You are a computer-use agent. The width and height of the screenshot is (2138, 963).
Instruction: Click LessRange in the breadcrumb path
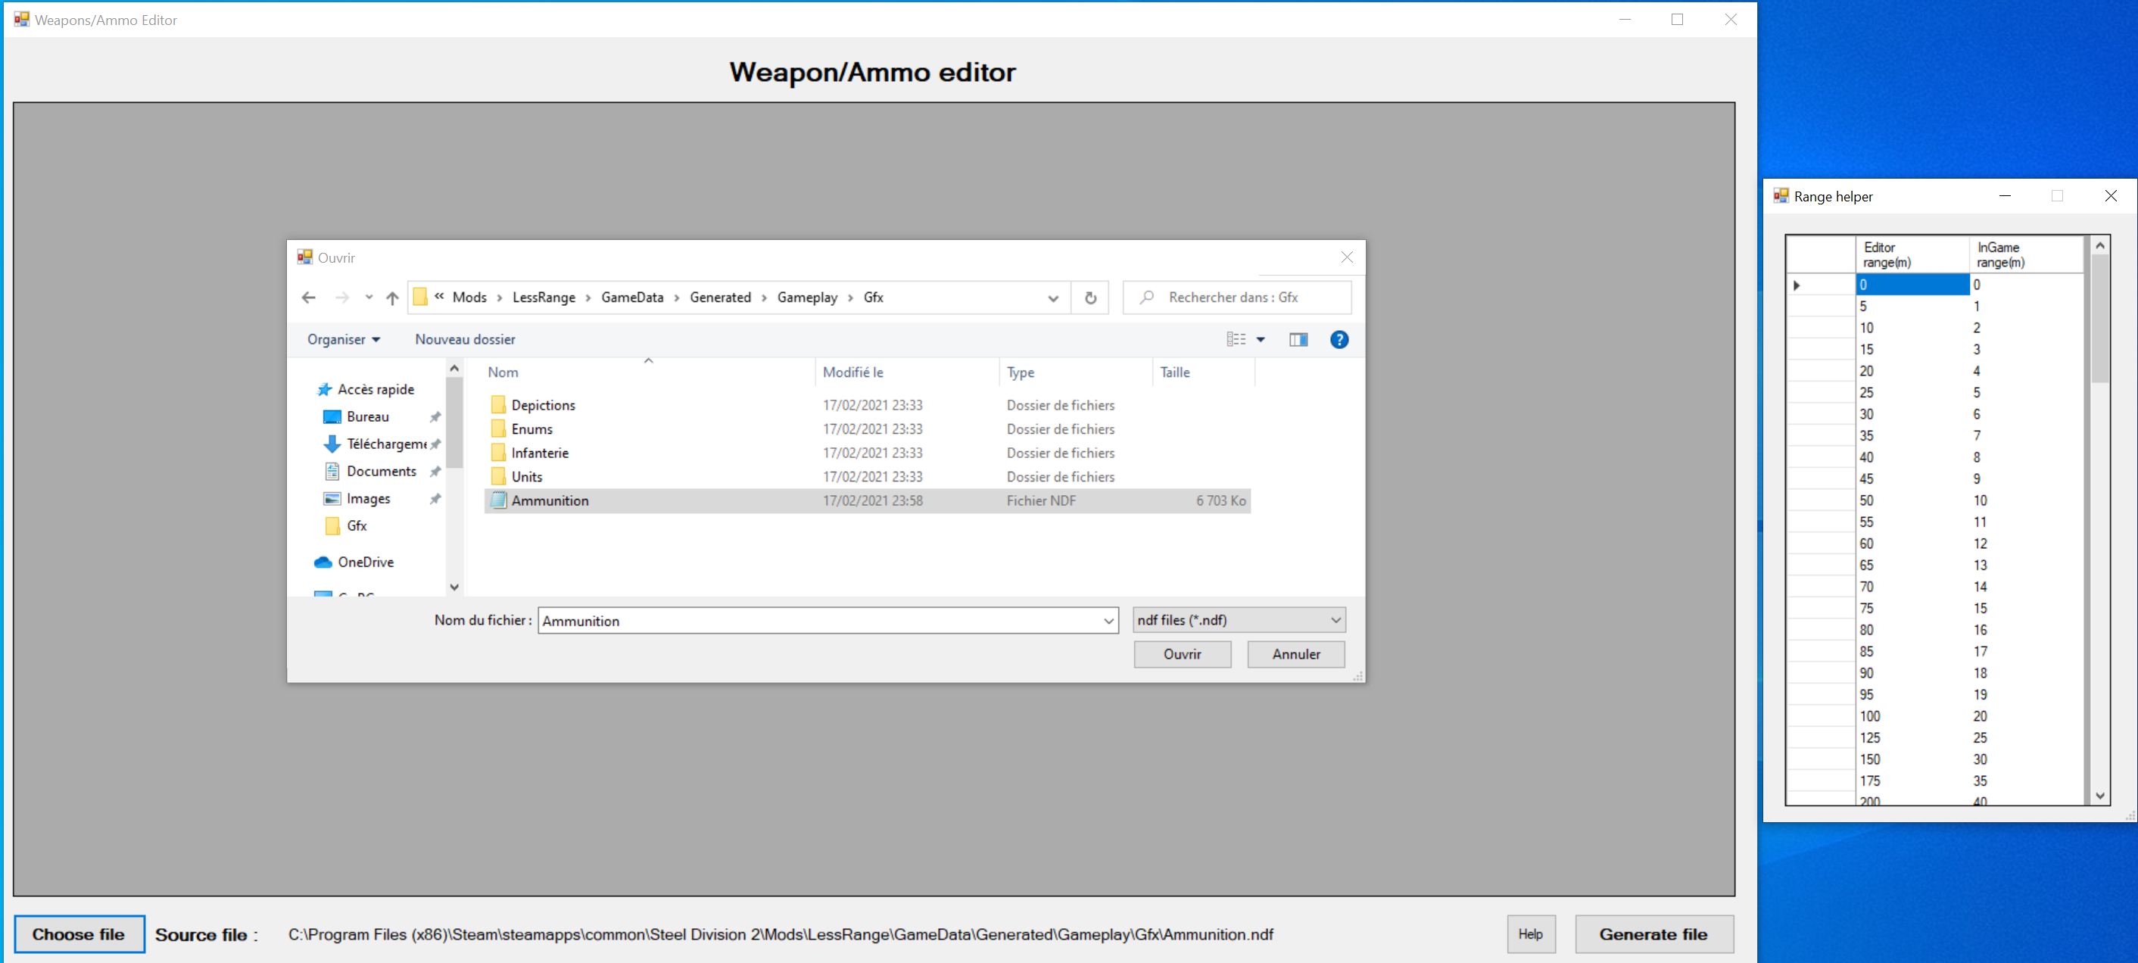coord(544,298)
